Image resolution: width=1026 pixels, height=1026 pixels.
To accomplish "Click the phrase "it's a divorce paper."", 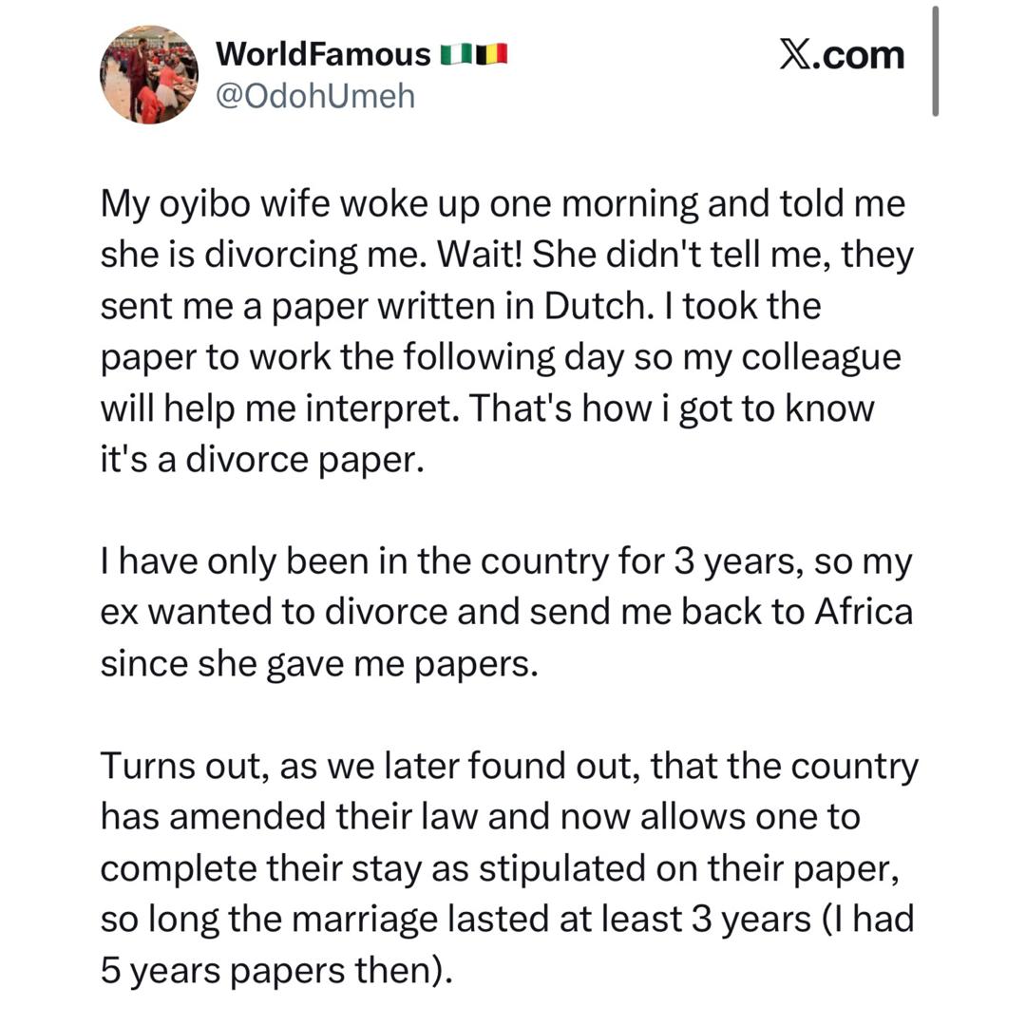I will point(262,461).
